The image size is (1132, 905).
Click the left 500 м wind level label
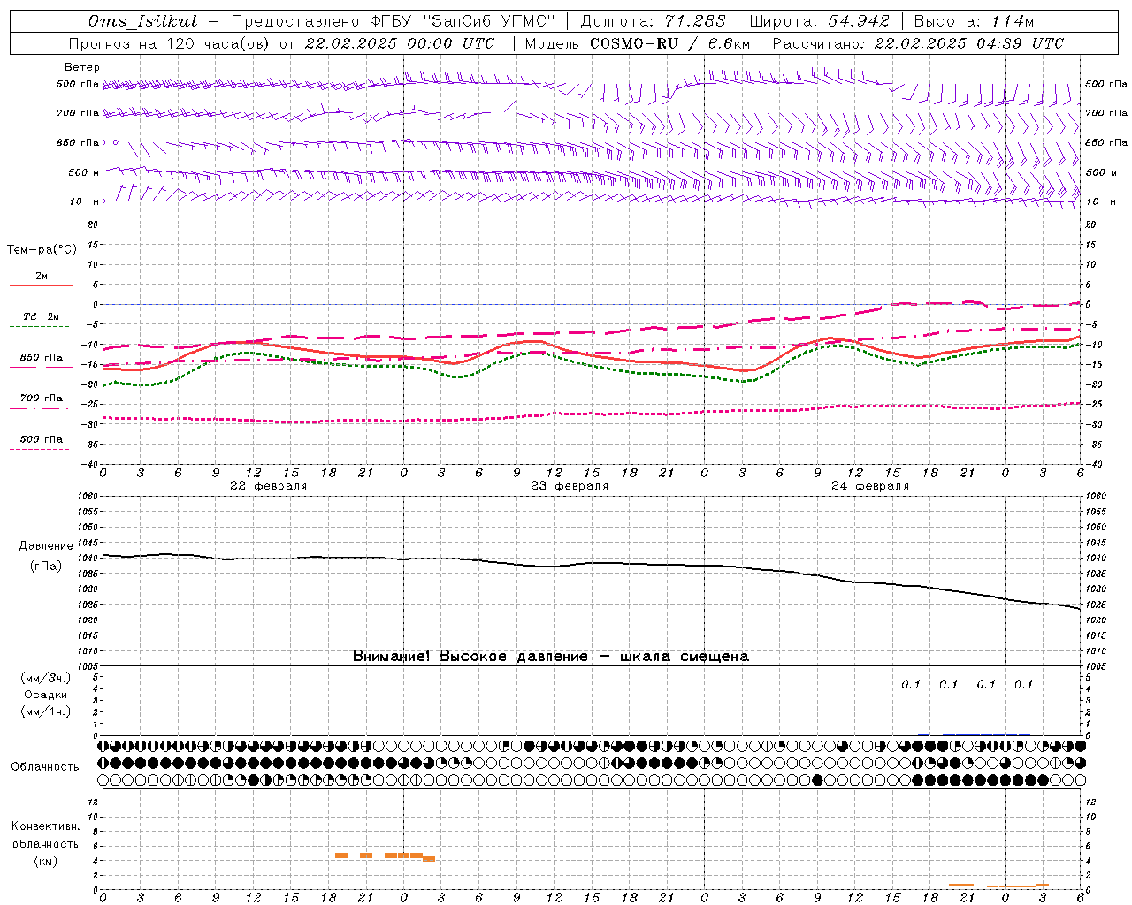click(84, 172)
